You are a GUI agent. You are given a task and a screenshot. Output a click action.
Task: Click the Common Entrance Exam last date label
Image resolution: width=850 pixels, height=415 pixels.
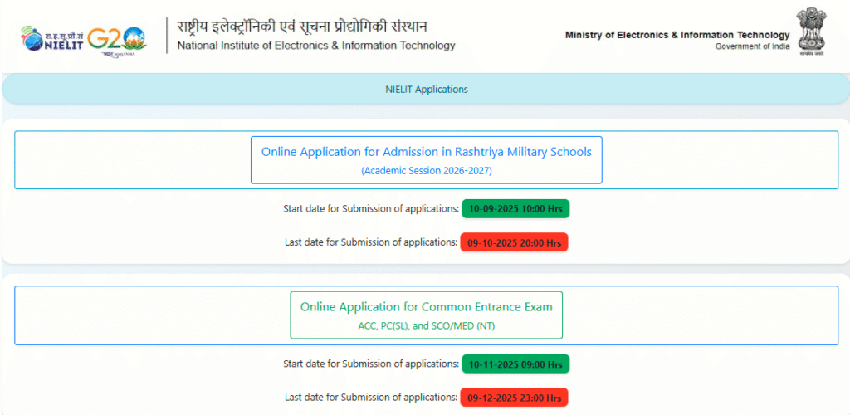370,397
